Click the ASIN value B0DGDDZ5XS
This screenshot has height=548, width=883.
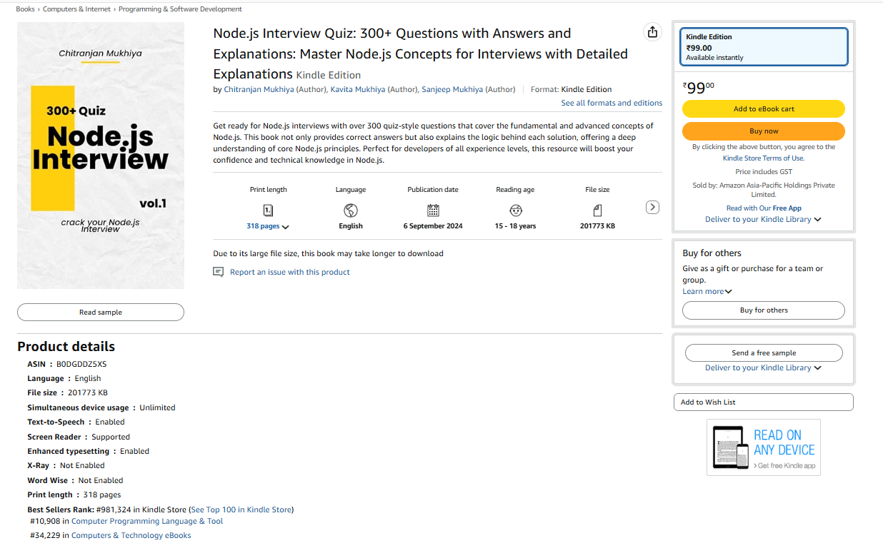point(81,364)
